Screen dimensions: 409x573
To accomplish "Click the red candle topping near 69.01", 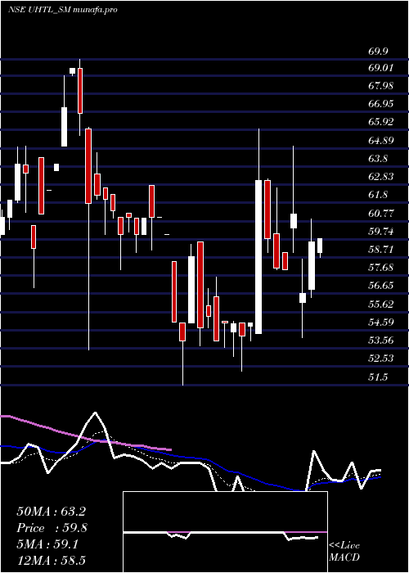I will pyautogui.click(x=80, y=91).
